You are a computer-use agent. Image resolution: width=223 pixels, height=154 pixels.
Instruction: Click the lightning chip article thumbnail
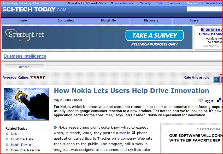coord(26,104)
